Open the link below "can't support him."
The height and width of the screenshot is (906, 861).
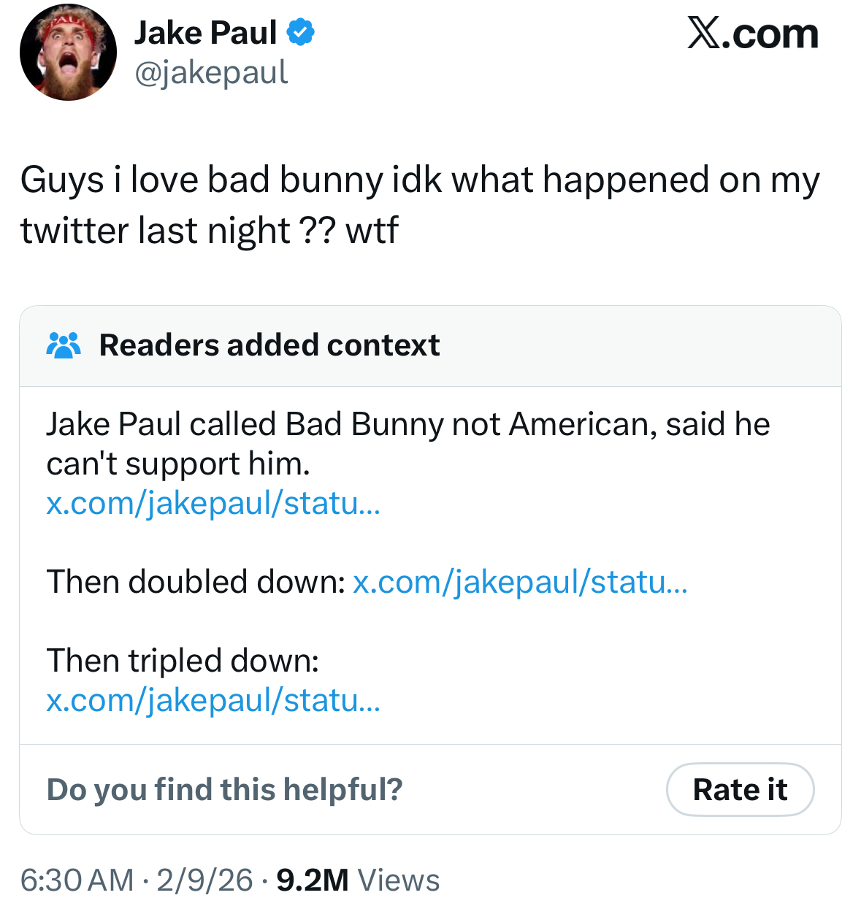pos(213,503)
